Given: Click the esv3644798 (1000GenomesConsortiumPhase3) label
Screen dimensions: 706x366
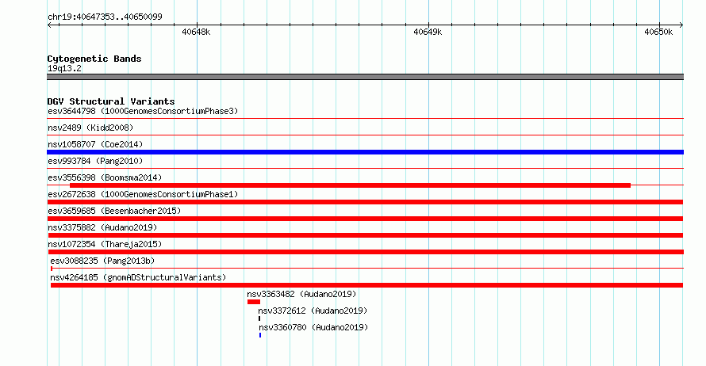Looking at the screenshot, I should (x=143, y=111).
